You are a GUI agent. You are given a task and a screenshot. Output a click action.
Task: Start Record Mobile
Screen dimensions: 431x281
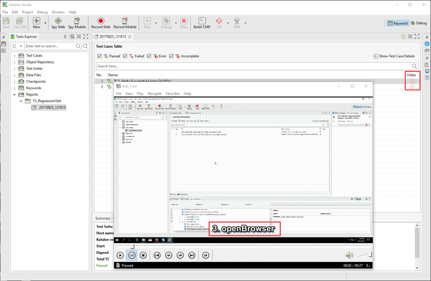(x=125, y=23)
